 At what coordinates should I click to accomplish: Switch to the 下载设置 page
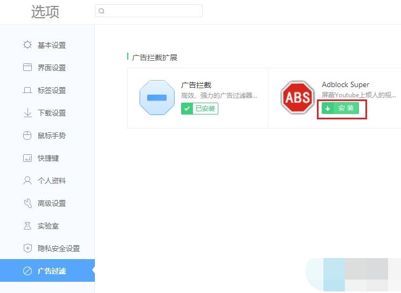pyautogui.click(x=51, y=113)
